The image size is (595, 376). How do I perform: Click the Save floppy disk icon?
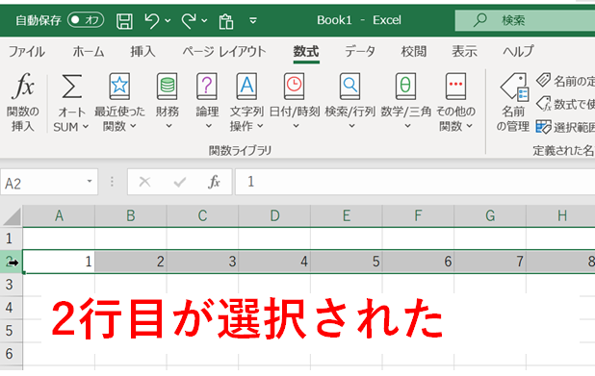pos(124,20)
